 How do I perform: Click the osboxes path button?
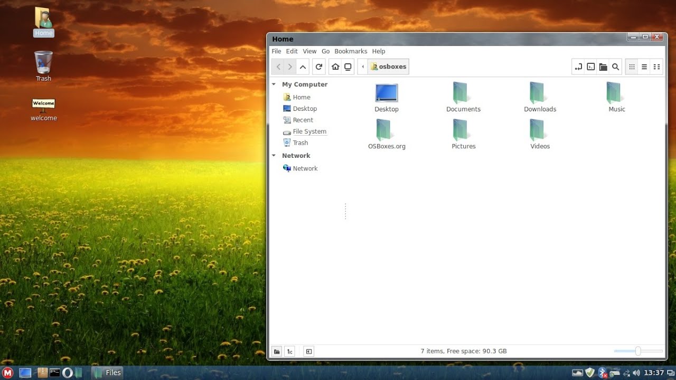click(388, 67)
